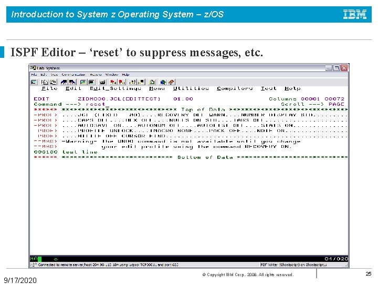Click the Copy toolbar icon
The width and height of the screenshot is (378, 284).
coord(44,82)
